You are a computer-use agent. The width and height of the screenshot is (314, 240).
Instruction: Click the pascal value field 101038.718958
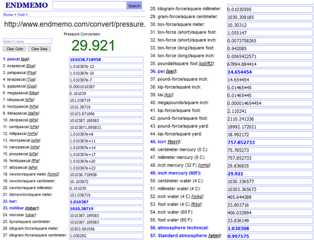point(106,59)
